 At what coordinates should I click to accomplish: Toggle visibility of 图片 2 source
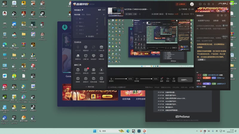pos(97,23)
